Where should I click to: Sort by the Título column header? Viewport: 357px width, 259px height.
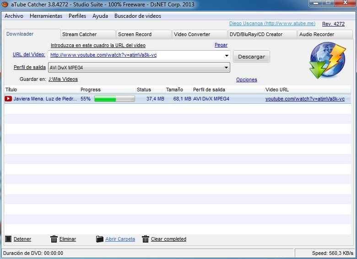pyautogui.click(x=42, y=90)
